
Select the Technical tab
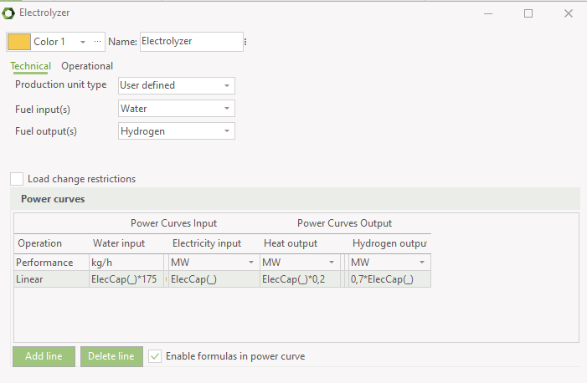[31, 66]
